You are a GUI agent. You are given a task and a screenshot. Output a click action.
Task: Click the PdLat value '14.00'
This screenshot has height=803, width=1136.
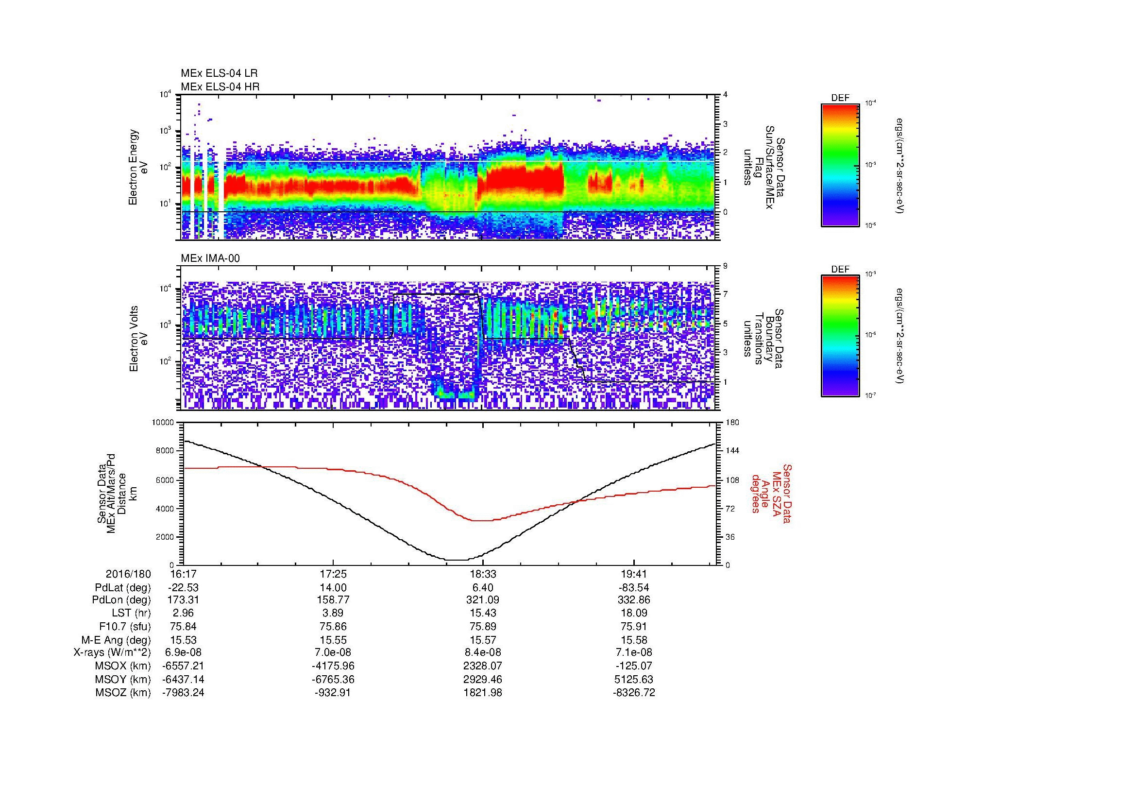tap(334, 588)
